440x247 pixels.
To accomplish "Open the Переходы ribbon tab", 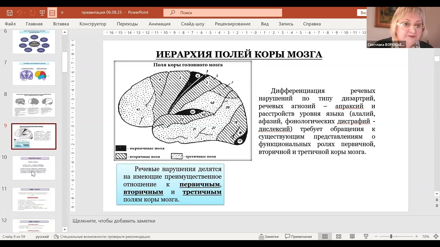I will [x=127, y=24].
